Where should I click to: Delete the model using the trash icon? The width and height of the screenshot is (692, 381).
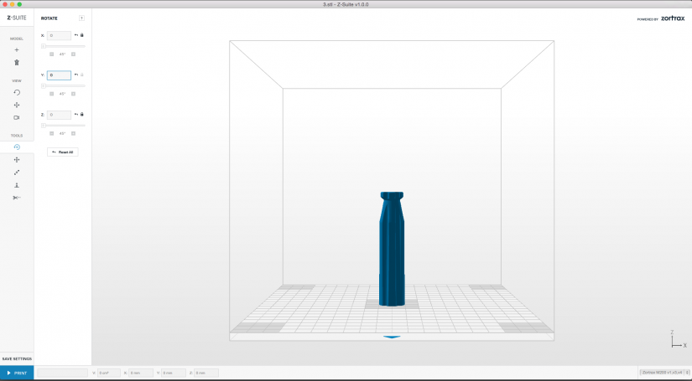(17, 63)
